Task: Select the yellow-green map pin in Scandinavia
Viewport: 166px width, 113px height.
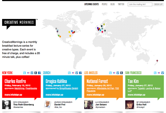Action: tap(104, 24)
